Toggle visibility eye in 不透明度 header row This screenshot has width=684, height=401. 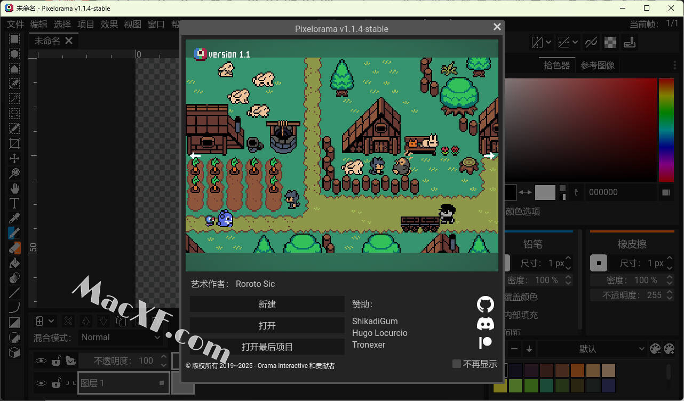41,361
